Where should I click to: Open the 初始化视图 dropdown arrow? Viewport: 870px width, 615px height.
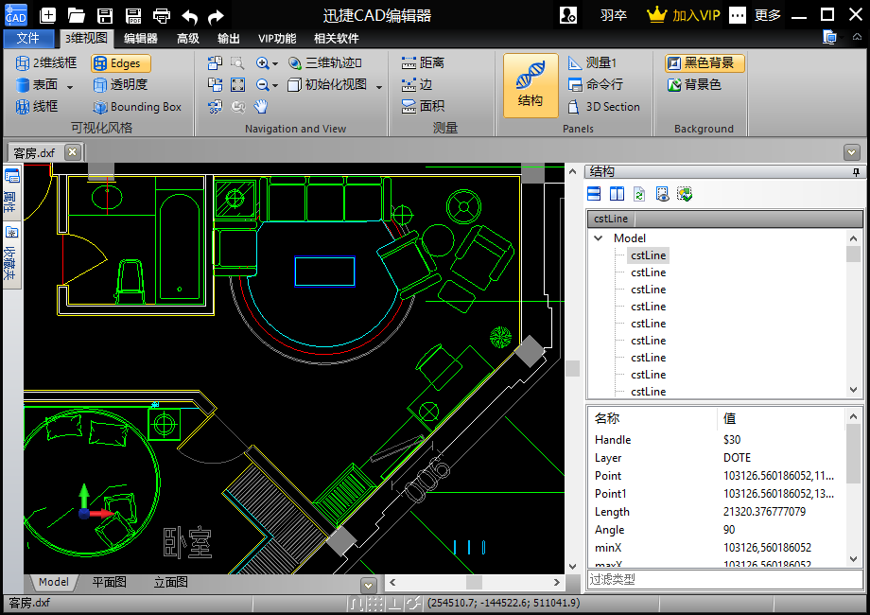(x=379, y=87)
